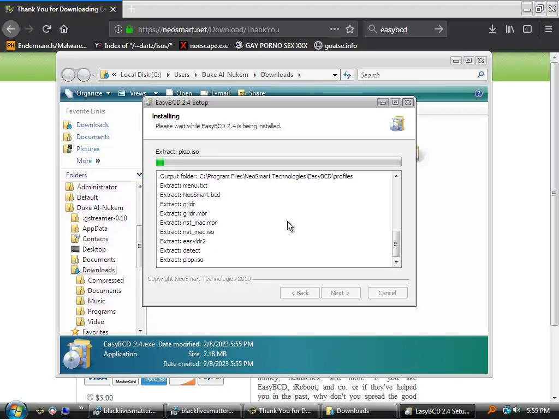Click Cancel in EasyBCD Setup
Screen dimensions: 559x419
pyautogui.click(x=387, y=293)
